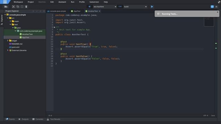Select AppTest in Project Explorer
Screen dimensions: 221x124
click(26, 38)
